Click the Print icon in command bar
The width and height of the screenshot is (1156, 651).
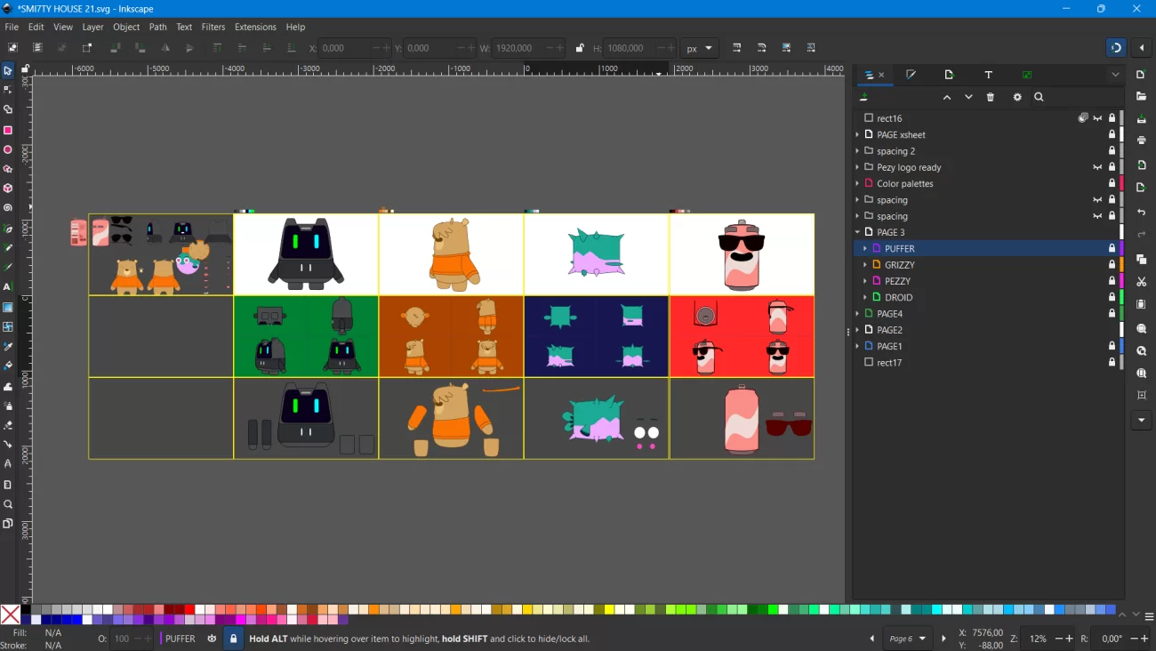(x=1142, y=141)
